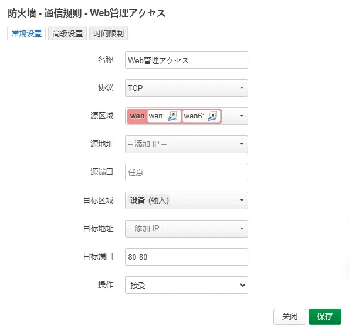349x332 pixels.
Task: Click the 源区域 field label
Action: [102, 116]
